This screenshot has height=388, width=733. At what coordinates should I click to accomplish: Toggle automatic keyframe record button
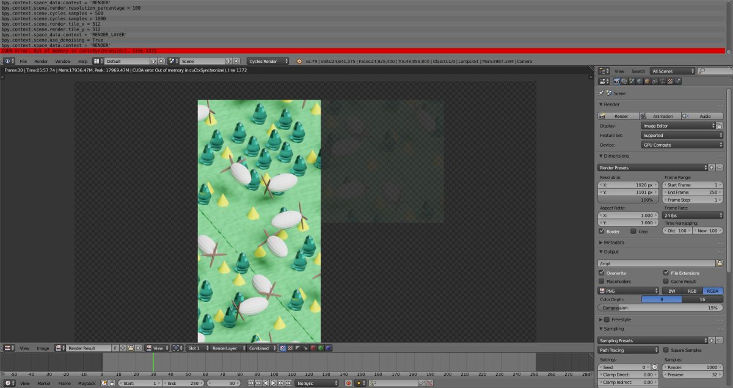(348, 383)
